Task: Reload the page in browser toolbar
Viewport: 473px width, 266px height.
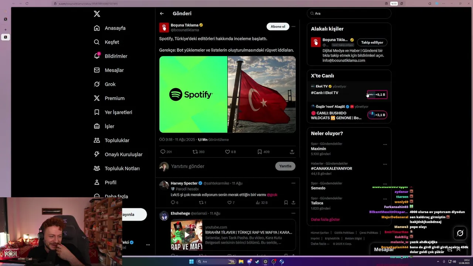Action: click(x=27, y=3)
